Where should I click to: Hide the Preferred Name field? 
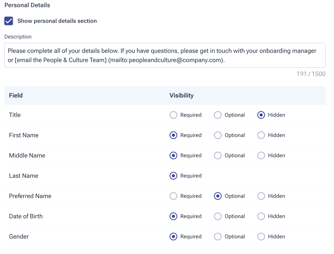click(261, 196)
